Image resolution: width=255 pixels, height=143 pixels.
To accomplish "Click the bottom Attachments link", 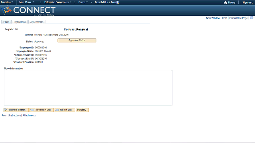I will click(29, 116).
